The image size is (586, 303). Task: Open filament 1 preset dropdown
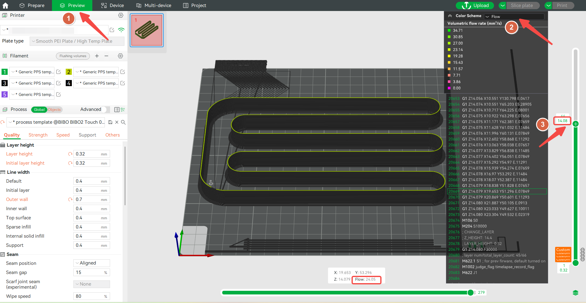click(x=32, y=72)
